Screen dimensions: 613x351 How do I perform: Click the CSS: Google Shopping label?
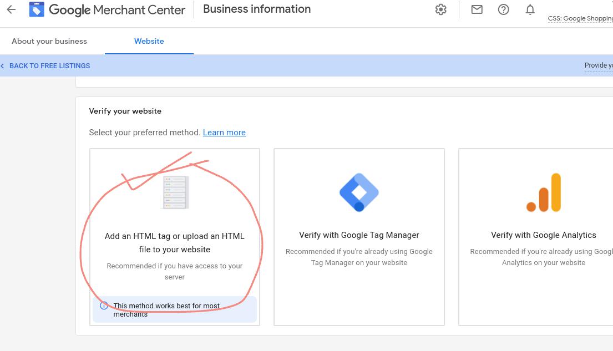click(x=580, y=18)
